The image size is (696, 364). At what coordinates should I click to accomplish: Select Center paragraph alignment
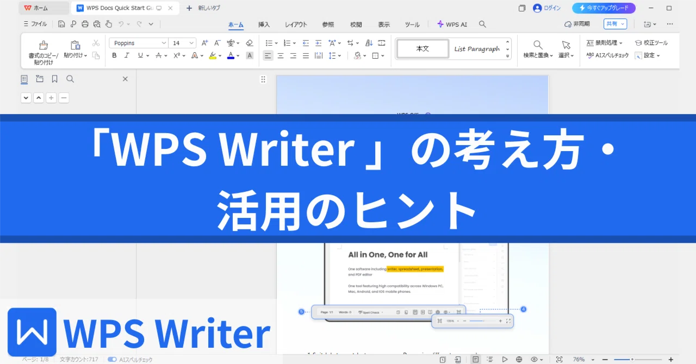281,55
